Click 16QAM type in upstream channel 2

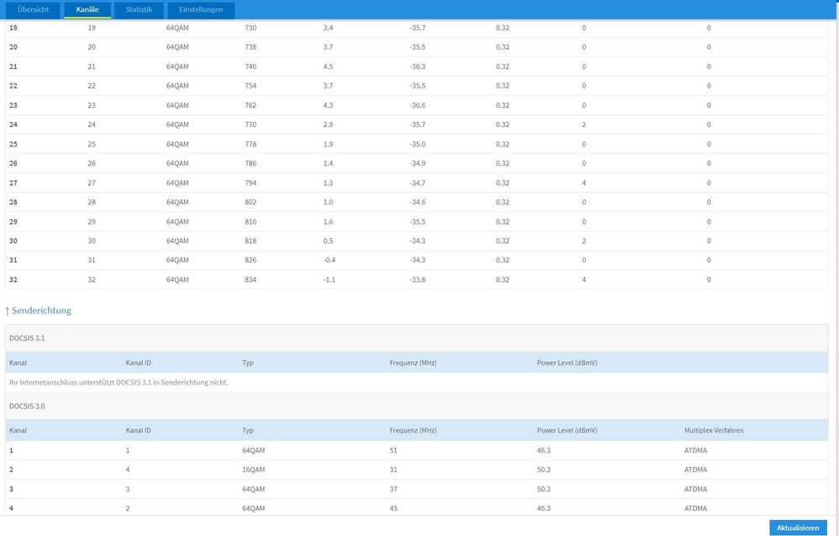pyautogui.click(x=254, y=470)
